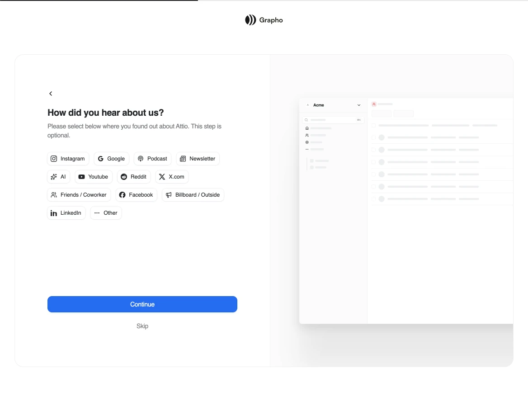Expand the Acme workspace dropdown
The width and height of the screenshot is (528, 396).
click(x=359, y=105)
